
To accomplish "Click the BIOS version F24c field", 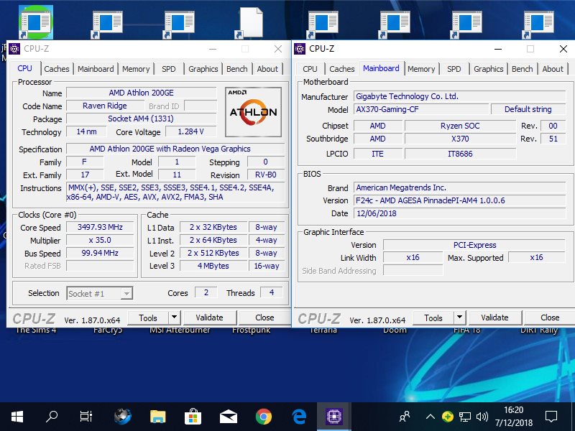I will pyautogui.click(x=460, y=200).
